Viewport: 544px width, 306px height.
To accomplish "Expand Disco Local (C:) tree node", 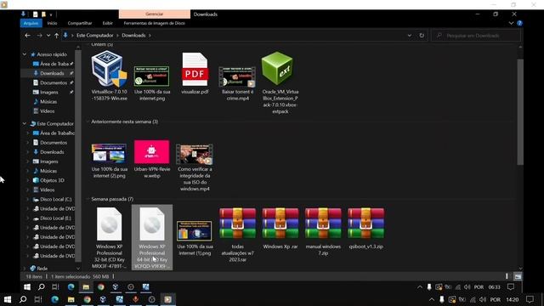I will tap(28, 200).
